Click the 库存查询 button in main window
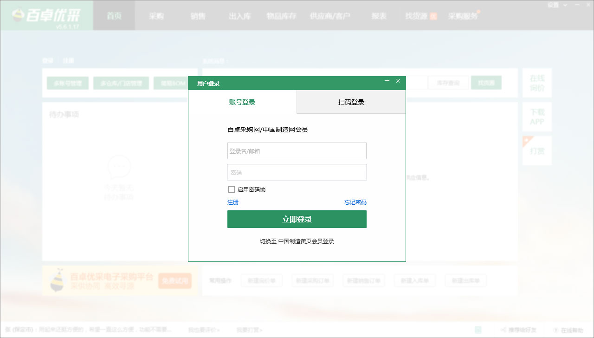 (448, 83)
